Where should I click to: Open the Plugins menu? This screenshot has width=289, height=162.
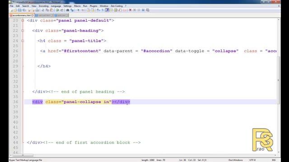93,6
